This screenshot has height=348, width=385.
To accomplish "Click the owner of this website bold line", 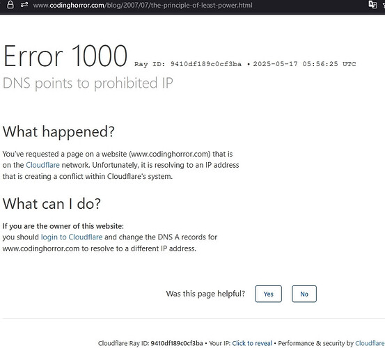I will click(63, 226).
